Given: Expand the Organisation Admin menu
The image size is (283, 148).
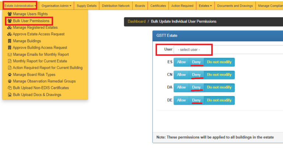Looking at the screenshot, I should coord(56,6).
